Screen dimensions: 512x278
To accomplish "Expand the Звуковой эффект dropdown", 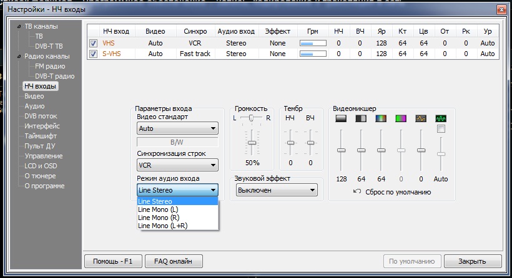I will 277,190.
